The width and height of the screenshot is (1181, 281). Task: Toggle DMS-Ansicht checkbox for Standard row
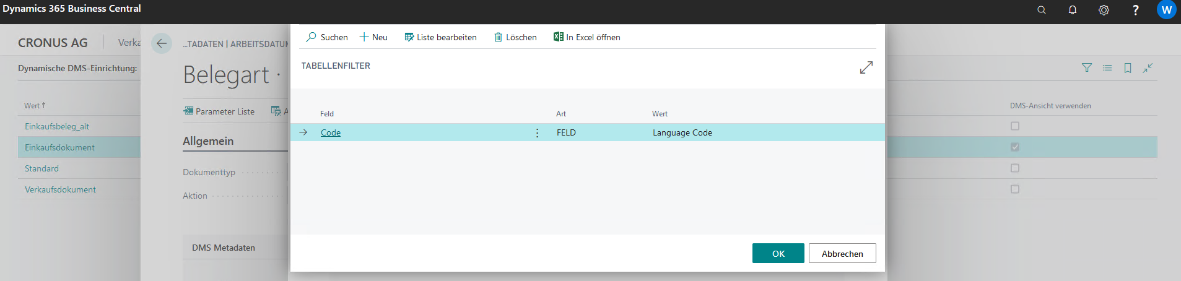(x=1014, y=168)
